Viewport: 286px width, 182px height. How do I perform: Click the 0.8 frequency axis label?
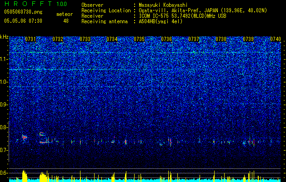[4, 127]
